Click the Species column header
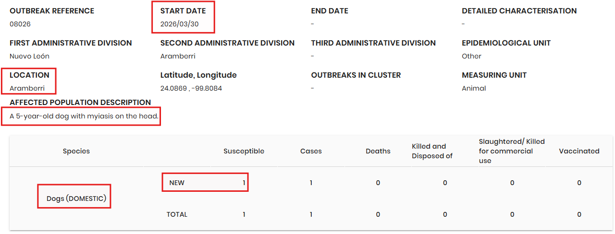Image resolution: width=615 pixels, height=234 pixels. tap(76, 151)
